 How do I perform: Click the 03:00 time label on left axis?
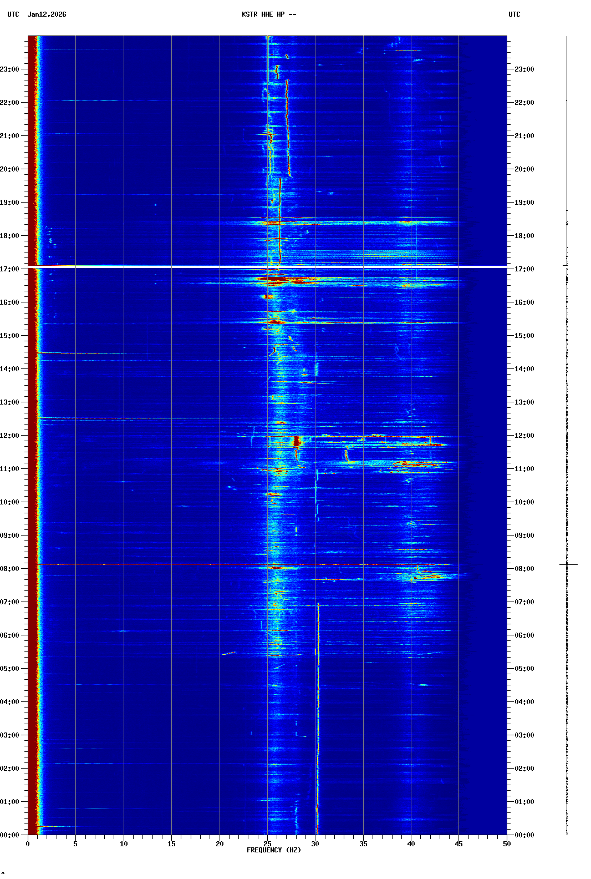[x=9, y=735]
